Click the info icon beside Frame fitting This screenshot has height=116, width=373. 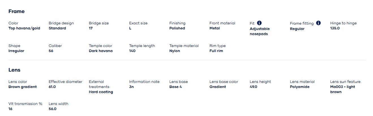pos(318,23)
